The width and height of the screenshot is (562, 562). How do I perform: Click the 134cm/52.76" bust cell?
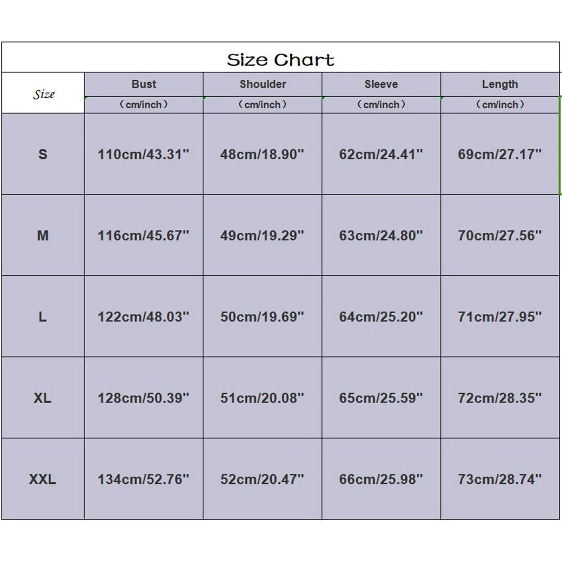(x=143, y=479)
